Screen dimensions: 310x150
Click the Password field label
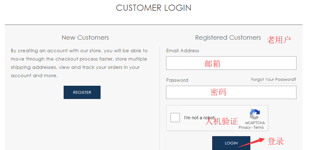point(177,80)
